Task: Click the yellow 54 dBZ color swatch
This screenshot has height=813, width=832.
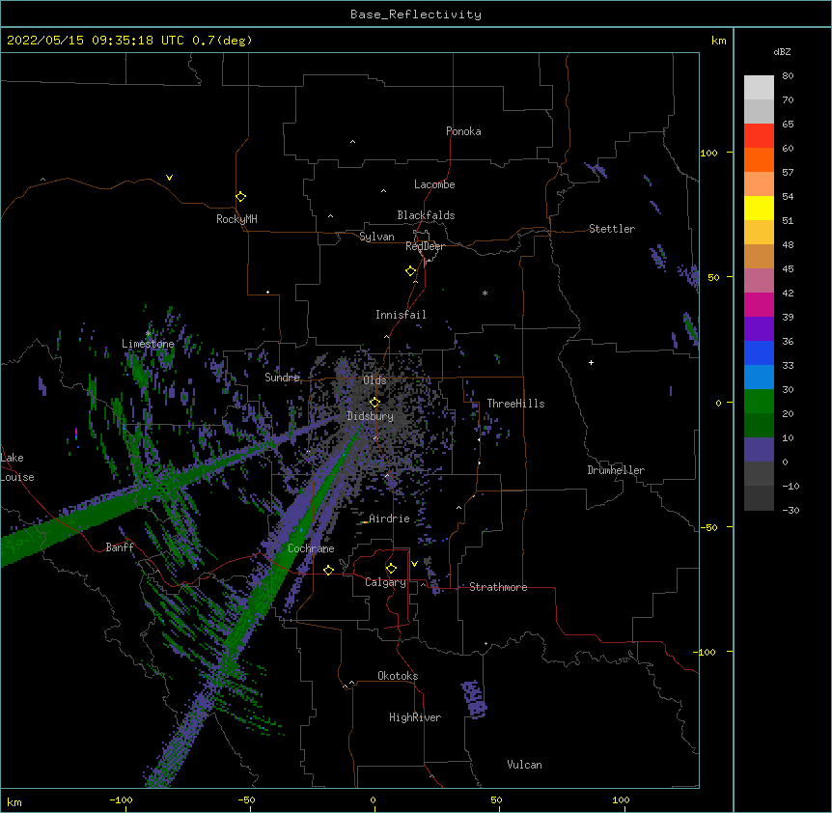Action: coord(759,208)
